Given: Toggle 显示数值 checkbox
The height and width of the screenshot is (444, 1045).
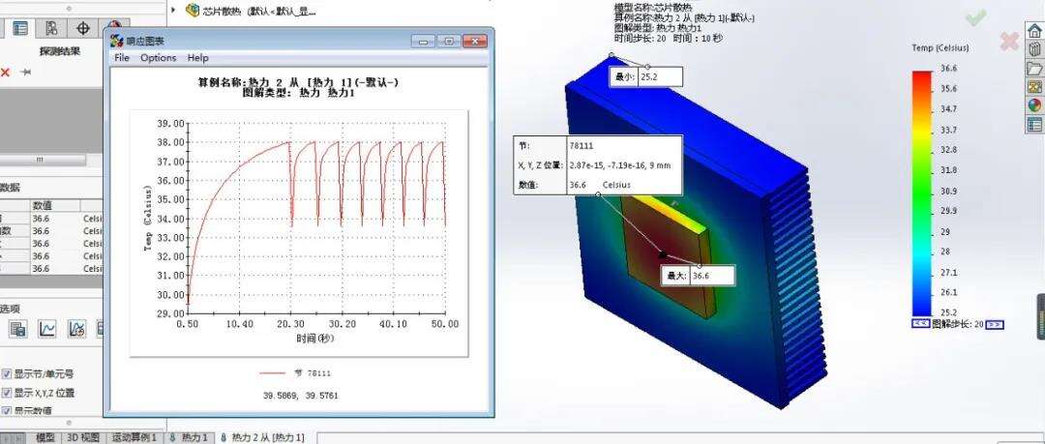Looking at the screenshot, I should (x=7, y=411).
